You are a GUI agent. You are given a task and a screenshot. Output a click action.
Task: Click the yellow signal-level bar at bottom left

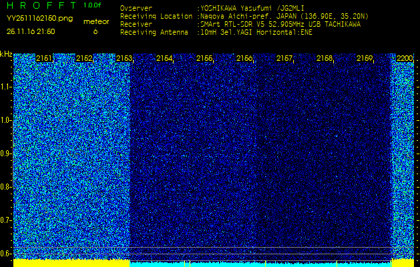point(71,263)
